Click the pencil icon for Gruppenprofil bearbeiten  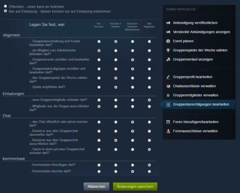coord(168,77)
